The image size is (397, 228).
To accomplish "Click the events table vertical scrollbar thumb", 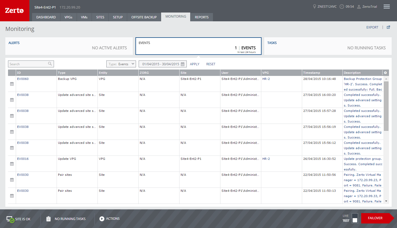I will (386, 106).
